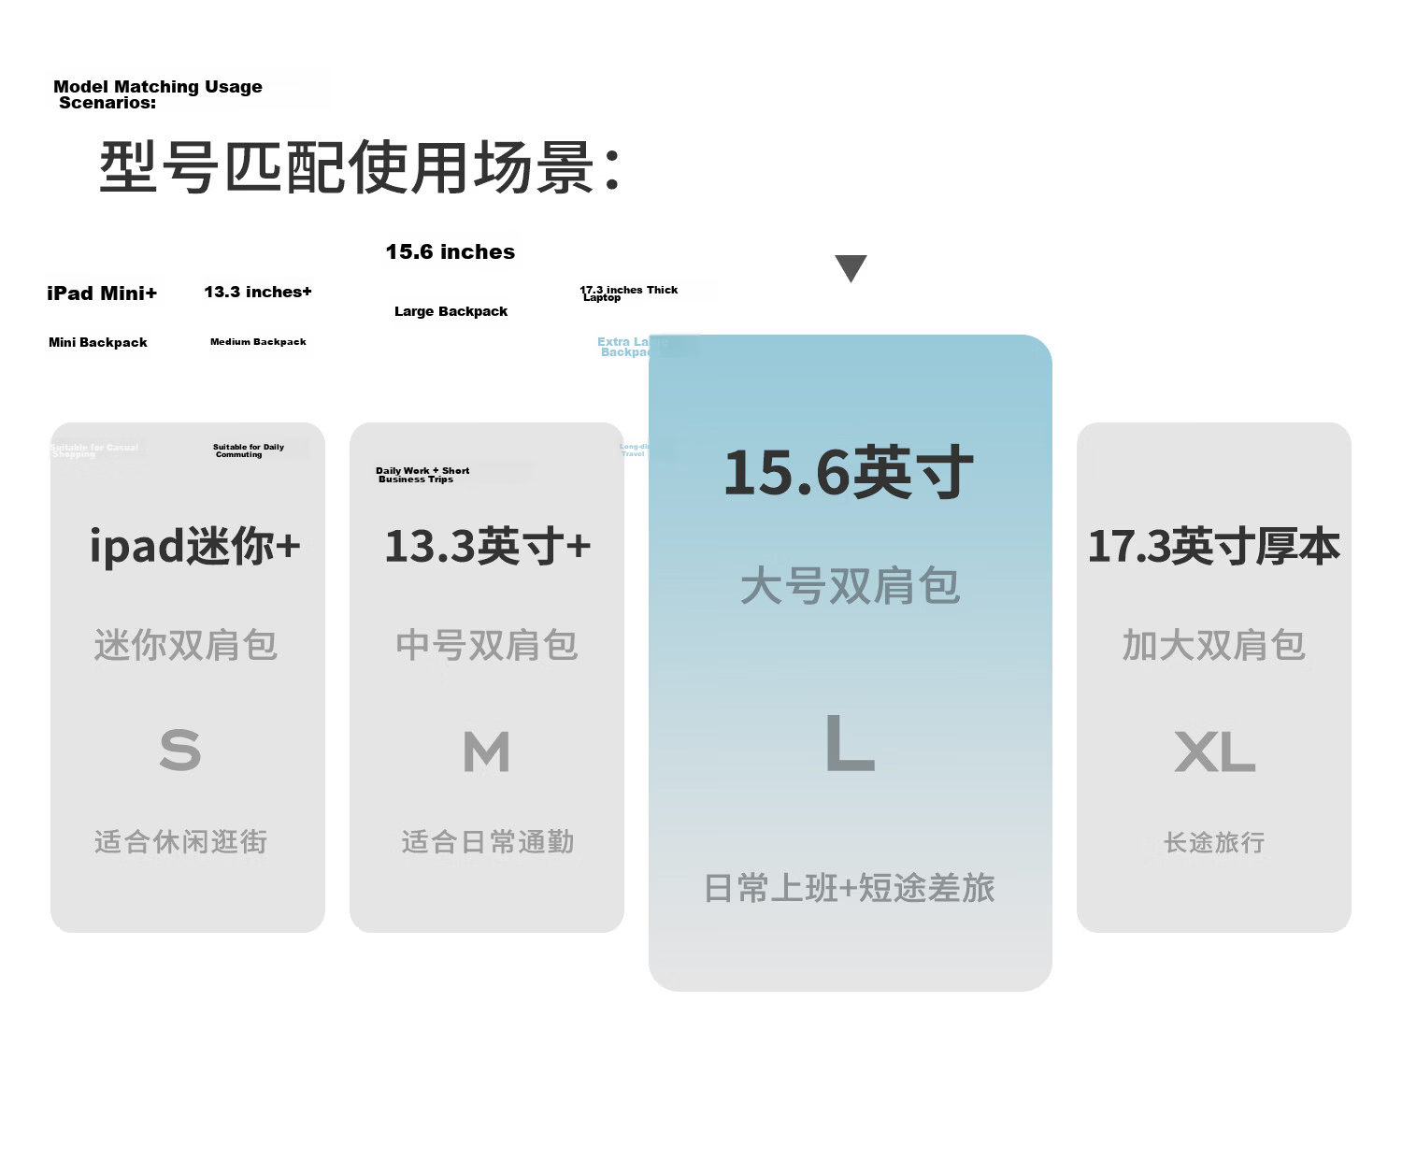Click the '13.3 inches+' English label

click(x=258, y=292)
